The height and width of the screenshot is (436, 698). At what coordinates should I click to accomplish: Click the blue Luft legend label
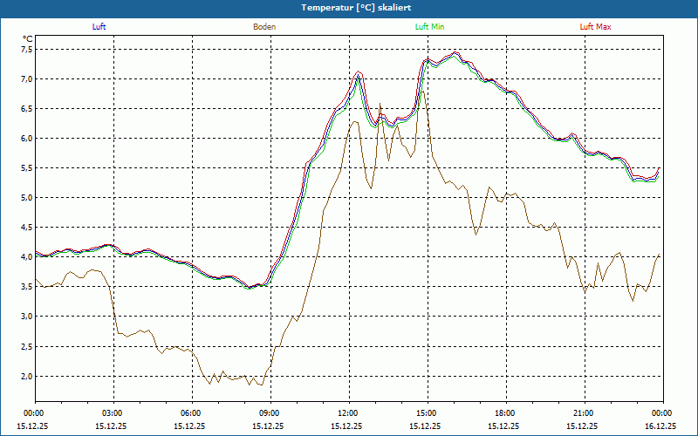point(99,27)
